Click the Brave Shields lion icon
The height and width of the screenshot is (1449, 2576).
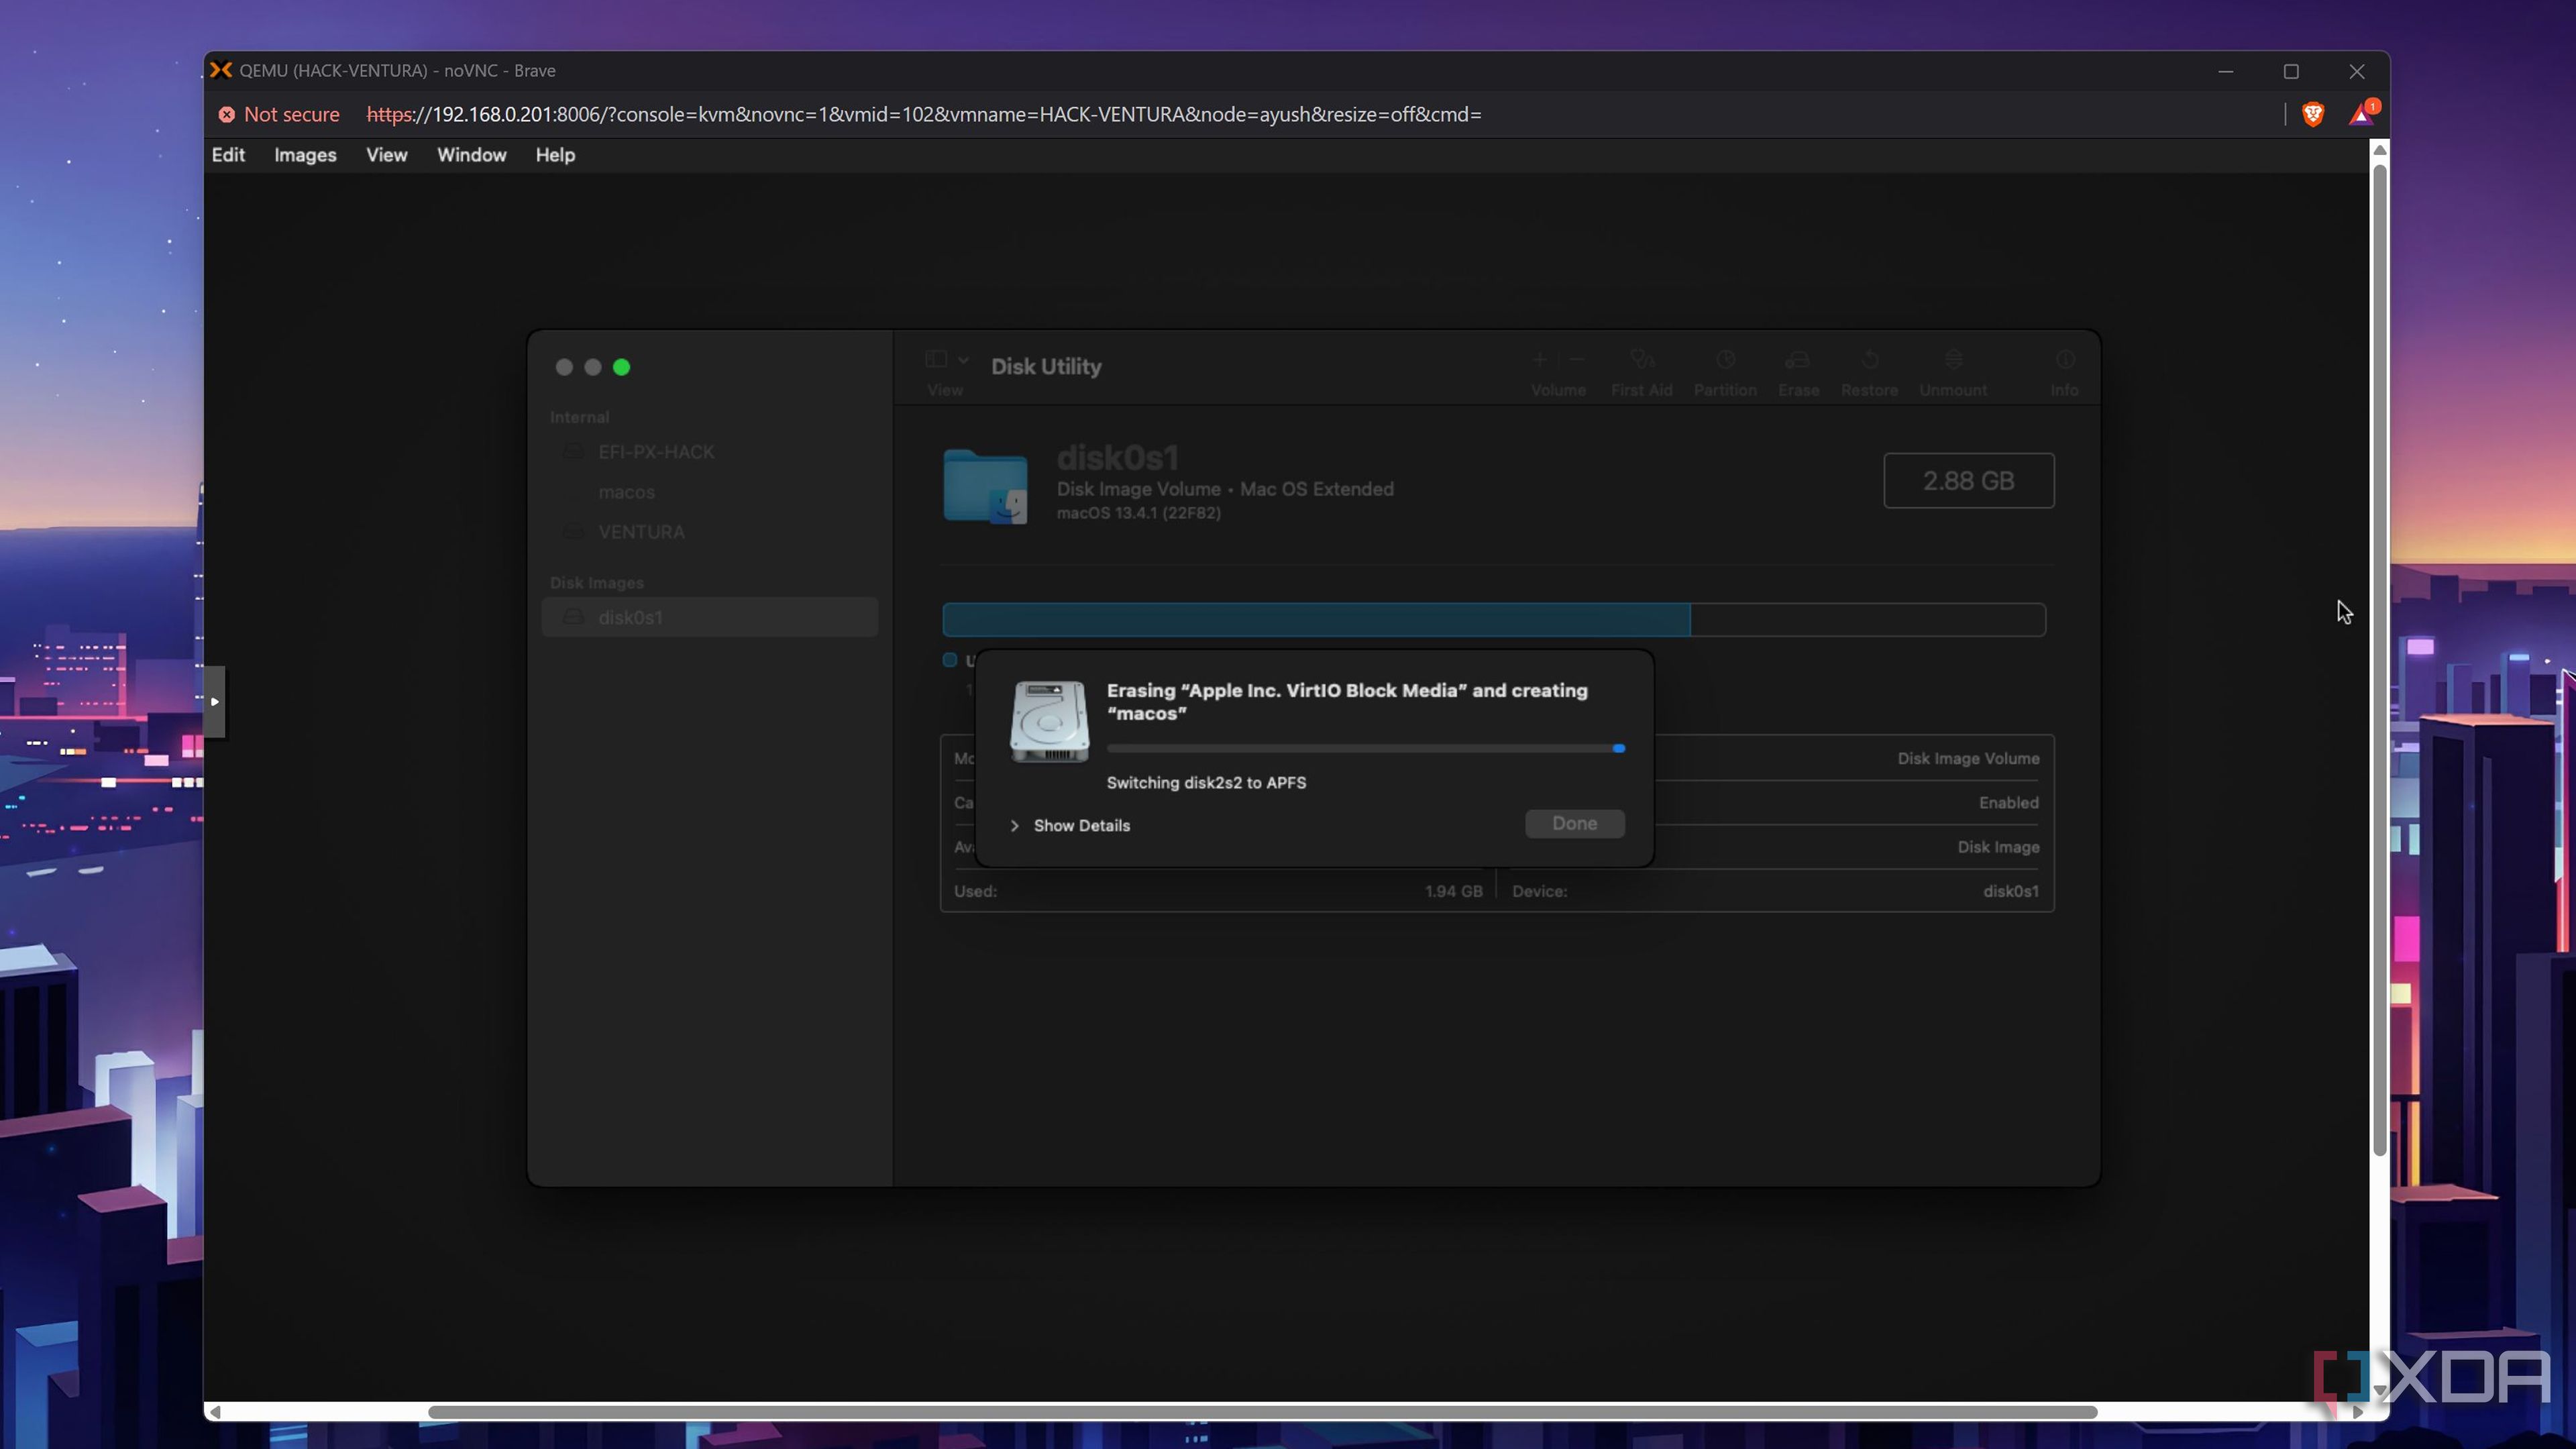tap(2313, 115)
